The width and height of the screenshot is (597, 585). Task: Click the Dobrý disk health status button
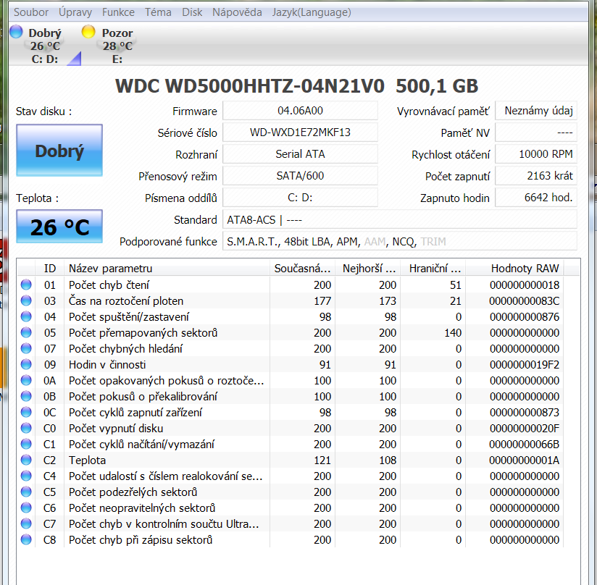click(59, 151)
